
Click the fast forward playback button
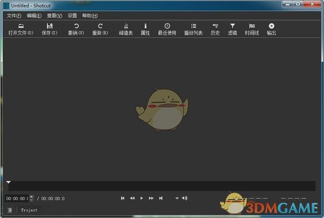point(151,198)
